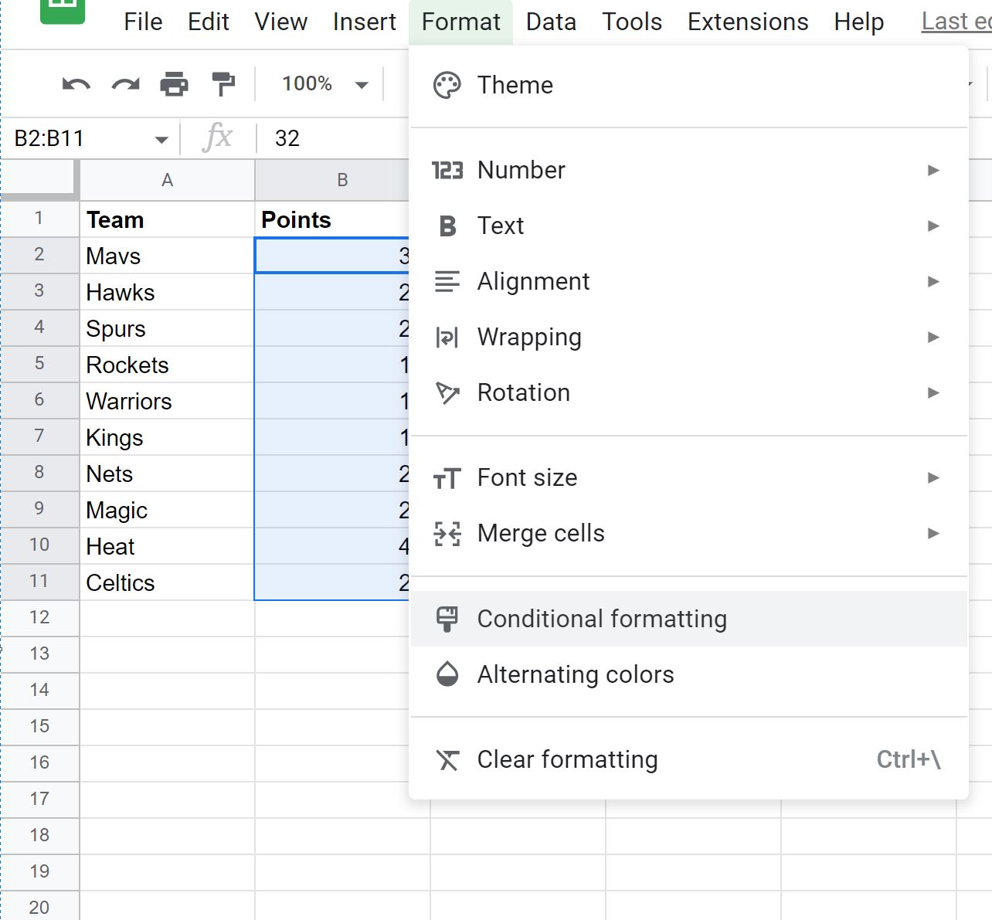Screen dimensions: 992x920
Task: Click the Conditional formatting icon
Action: coord(447,619)
